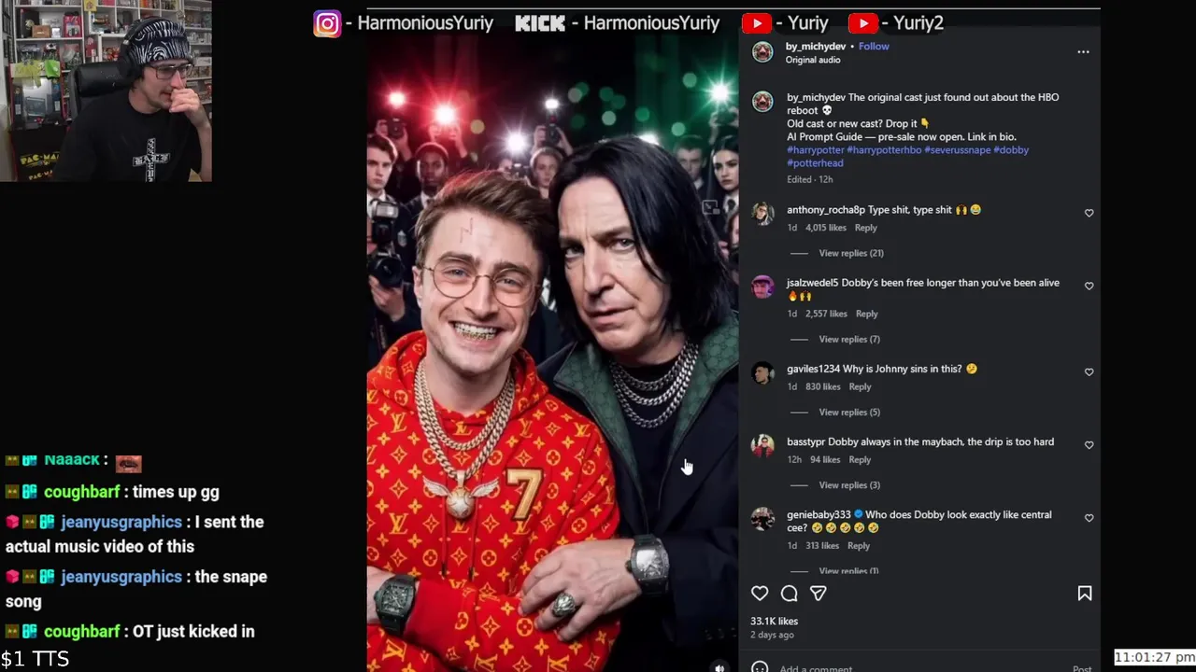Mute the video with the speaker icon
Screen dimensions: 1196x672
tap(719, 667)
